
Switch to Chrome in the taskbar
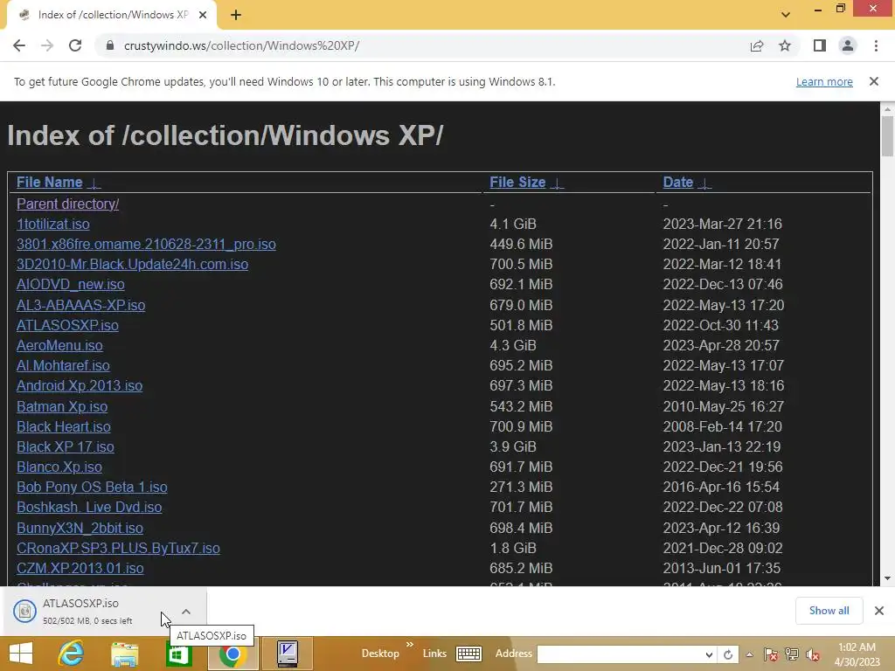pyautogui.click(x=232, y=654)
